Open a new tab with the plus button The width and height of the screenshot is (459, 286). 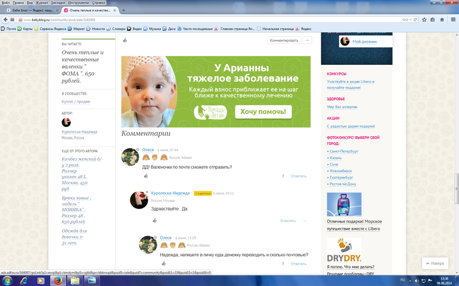point(123,10)
